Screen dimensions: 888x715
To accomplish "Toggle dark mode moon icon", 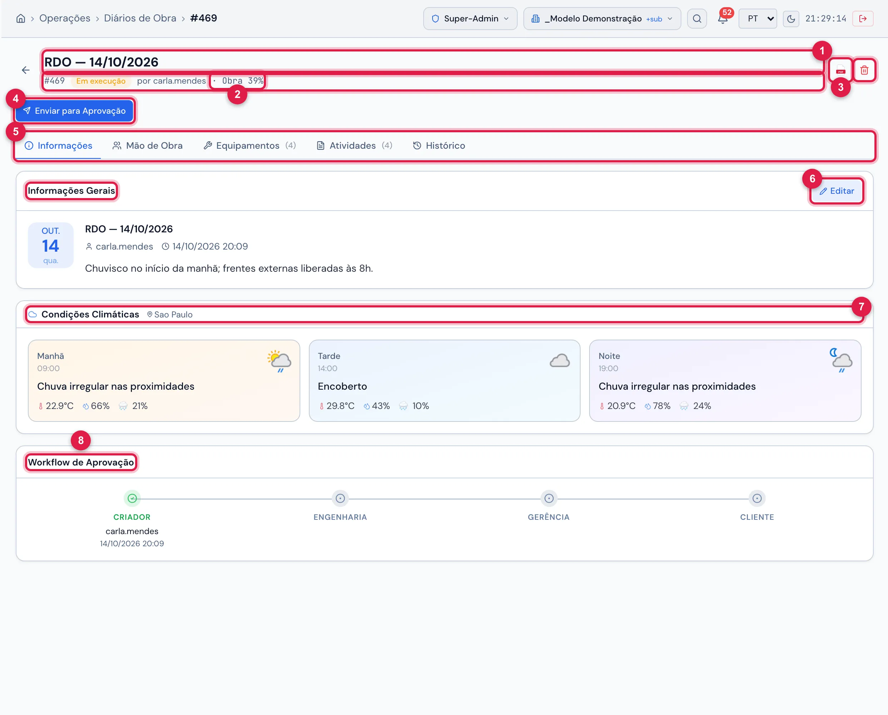I will point(791,19).
